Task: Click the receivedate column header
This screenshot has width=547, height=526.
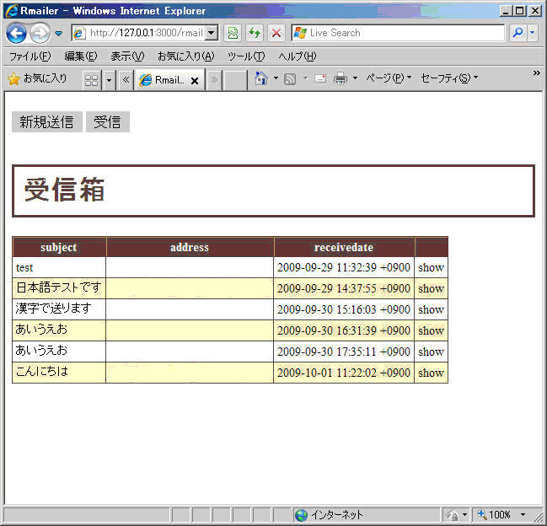Action: click(344, 247)
